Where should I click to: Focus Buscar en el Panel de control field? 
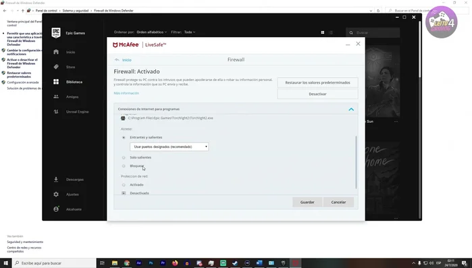click(427, 11)
